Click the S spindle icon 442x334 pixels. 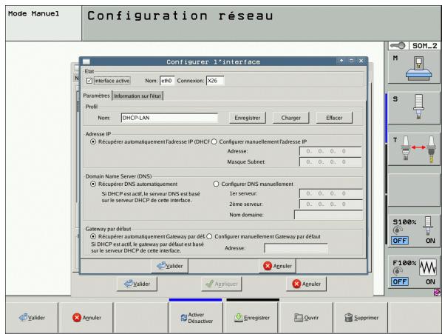point(418,107)
